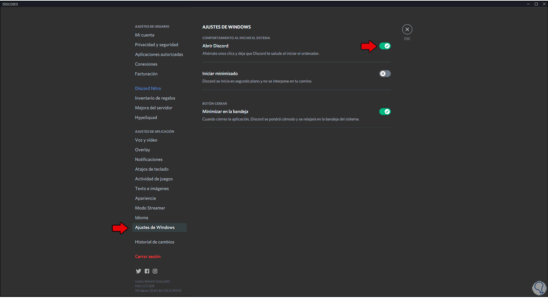Click the Discord Nitro link
Image resolution: width=548 pixels, height=298 pixels.
coord(148,88)
